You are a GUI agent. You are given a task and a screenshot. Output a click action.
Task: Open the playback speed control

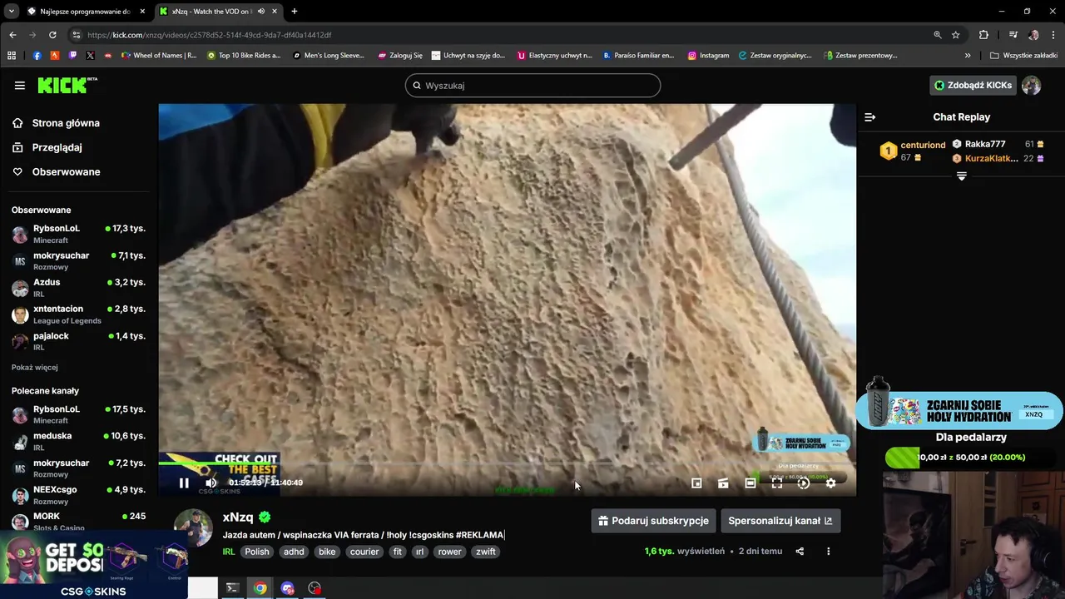point(804,483)
